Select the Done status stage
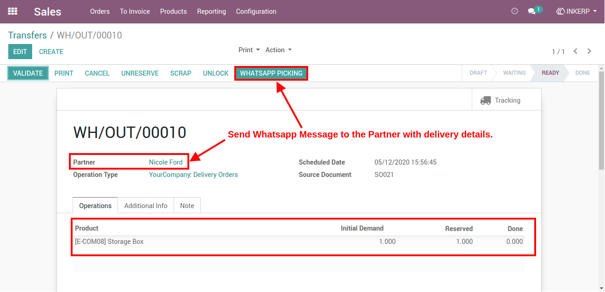The height and width of the screenshot is (292, 605). 583,73
